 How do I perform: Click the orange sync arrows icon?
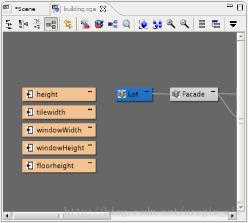pyautogui.click(x=68, y=24)
